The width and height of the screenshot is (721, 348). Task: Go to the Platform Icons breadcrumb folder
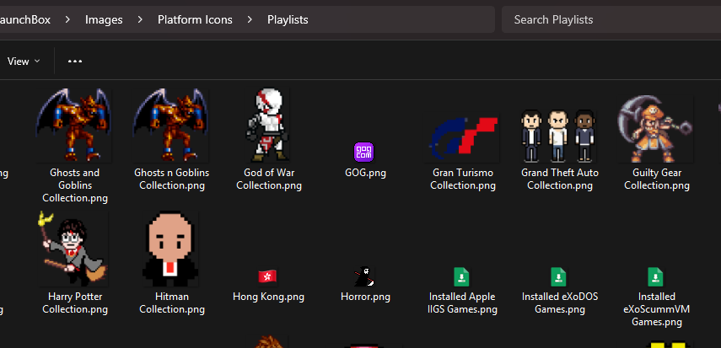(195, 19)
